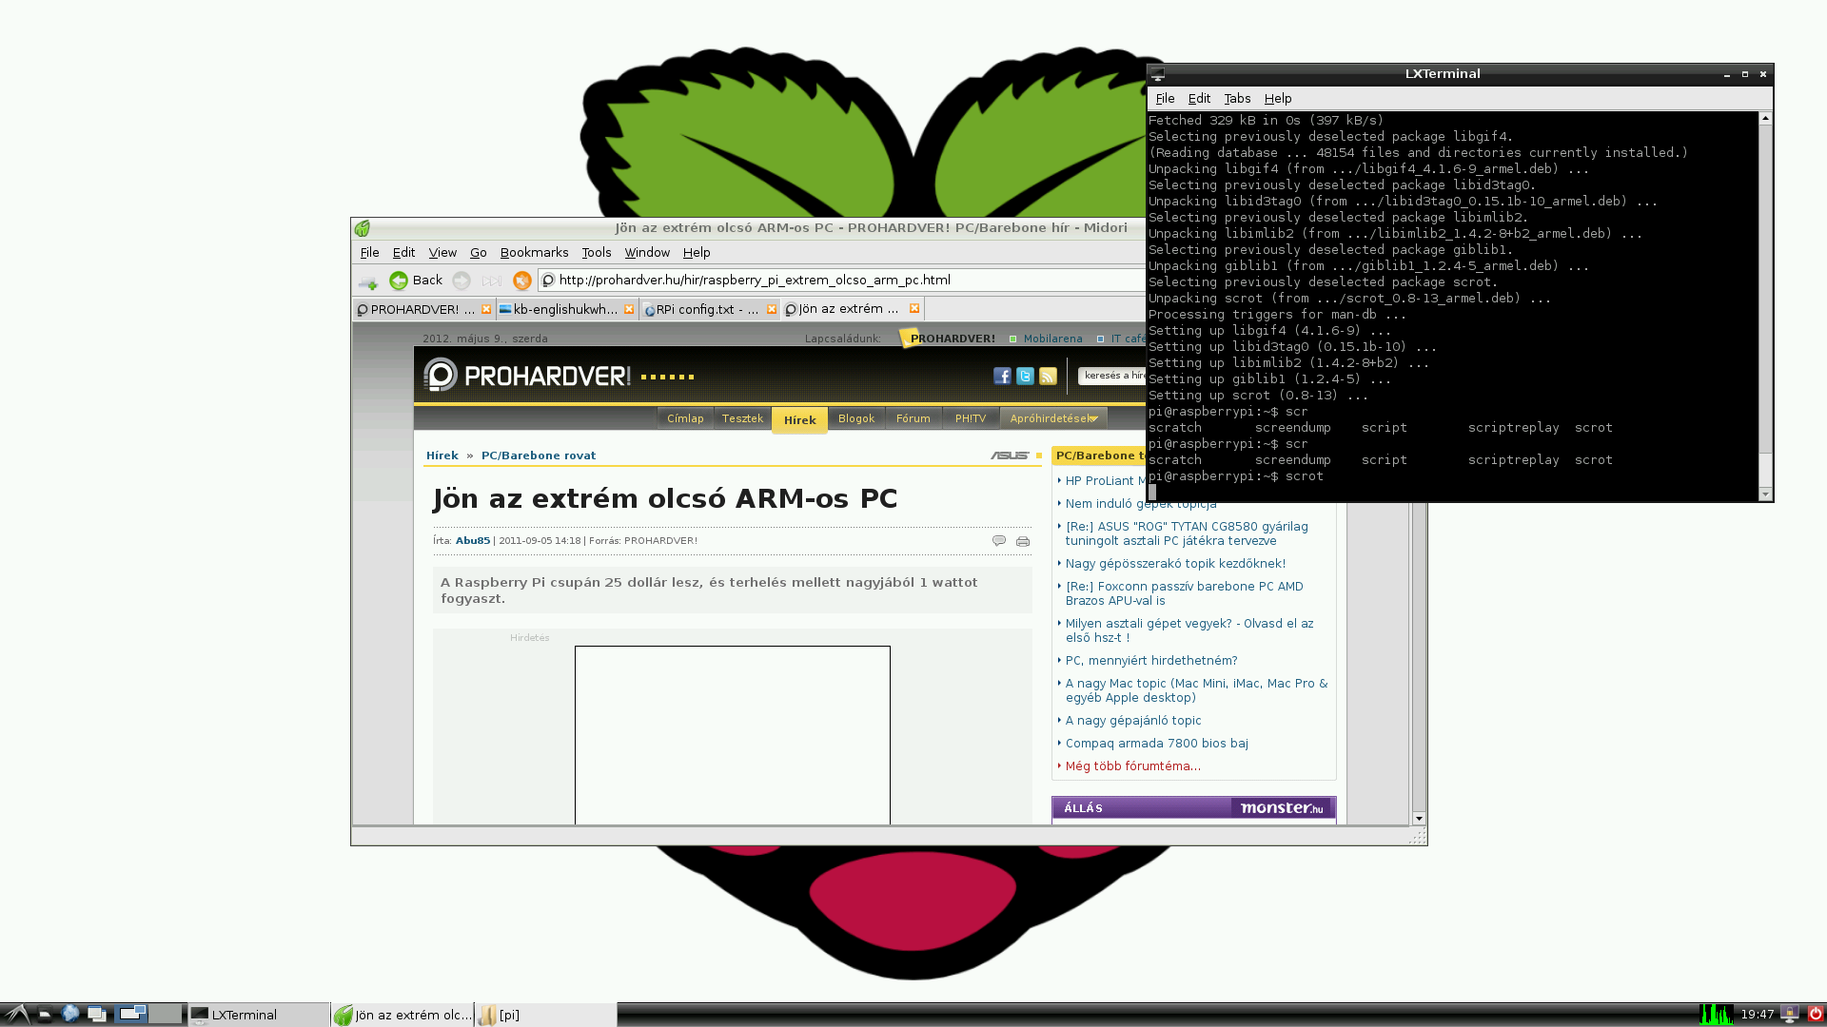Click the PC/Barebone rovat breadcrumb link
This screenshot has width=1827, height=1027.
(x=539, y=455)
